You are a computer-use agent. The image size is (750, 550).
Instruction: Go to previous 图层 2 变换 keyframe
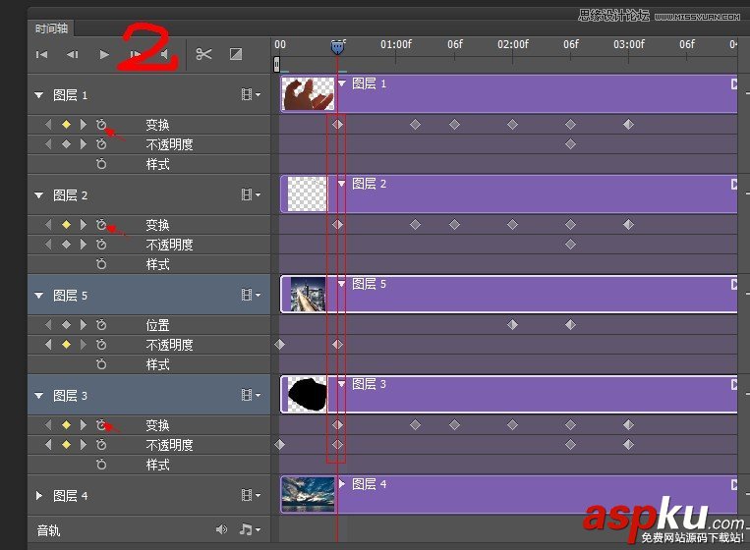[x=48, y=225]
